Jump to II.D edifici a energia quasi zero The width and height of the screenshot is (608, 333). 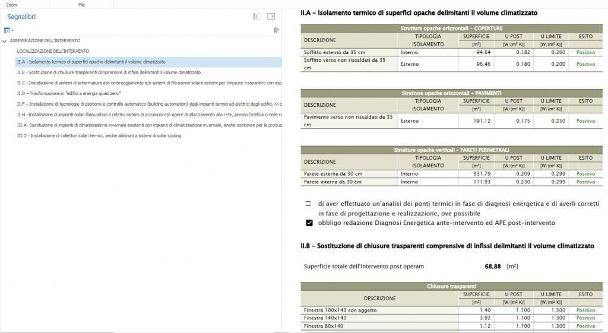pyautogui.click(x=69, y=94)
